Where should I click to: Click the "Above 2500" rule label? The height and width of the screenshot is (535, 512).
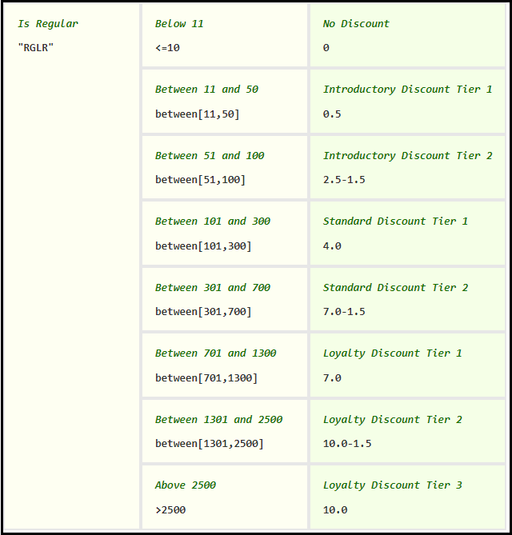[186, 485]
